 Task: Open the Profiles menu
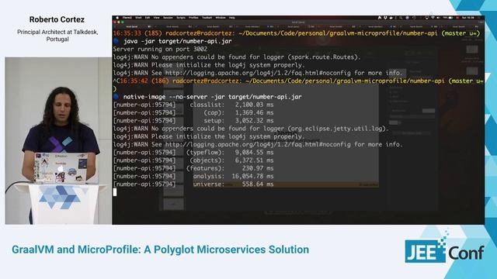pyautogui.click(x=193, y=18)
